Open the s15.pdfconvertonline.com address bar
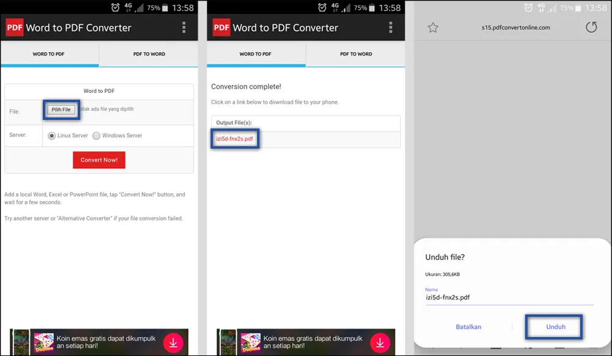 [x=512, y=28]
